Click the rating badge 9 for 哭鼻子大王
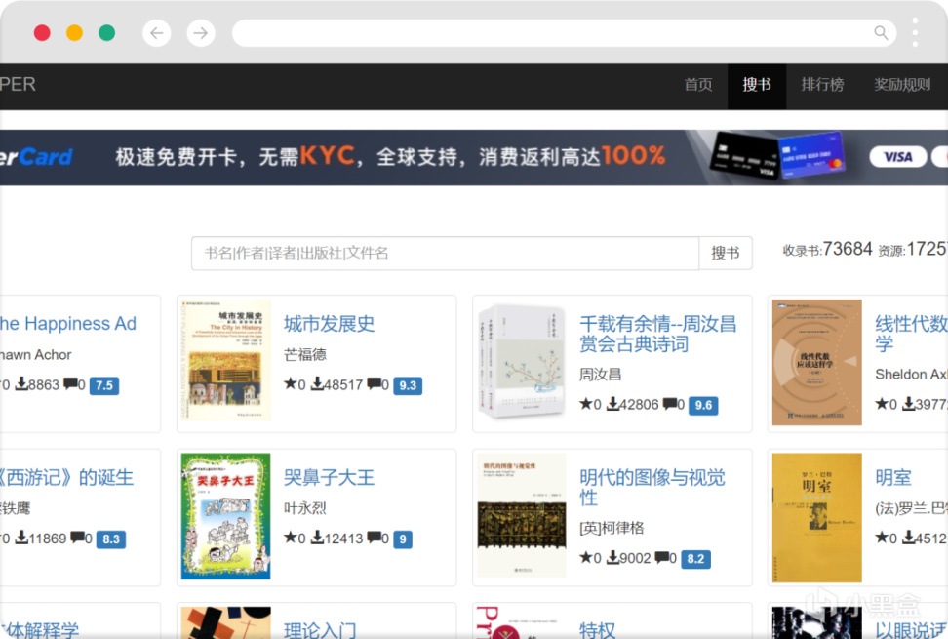Viewport: 948px width, 639px height. point(403,539)
